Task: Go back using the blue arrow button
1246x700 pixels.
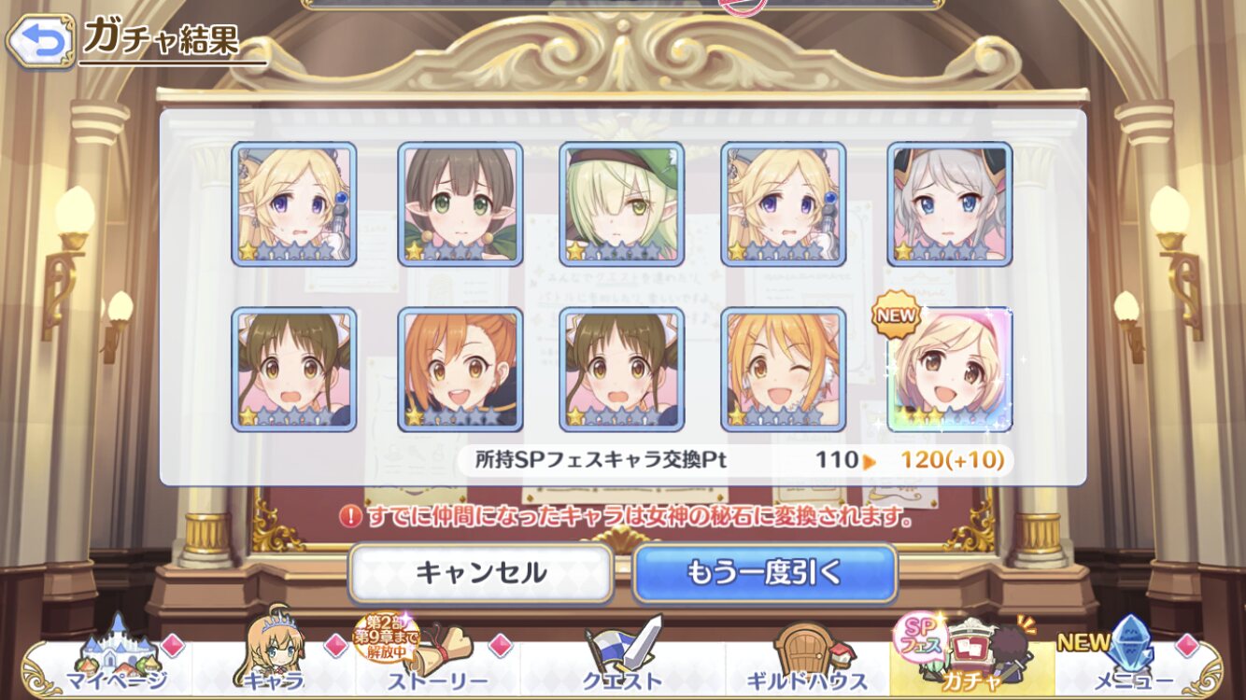Action: pyautogui.click(x=40, y=41)
